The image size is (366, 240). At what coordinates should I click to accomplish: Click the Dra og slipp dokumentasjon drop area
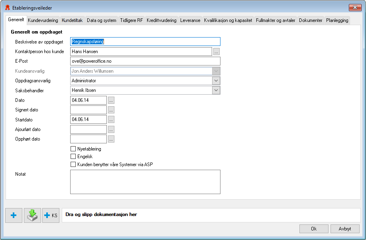click(211, 215)
